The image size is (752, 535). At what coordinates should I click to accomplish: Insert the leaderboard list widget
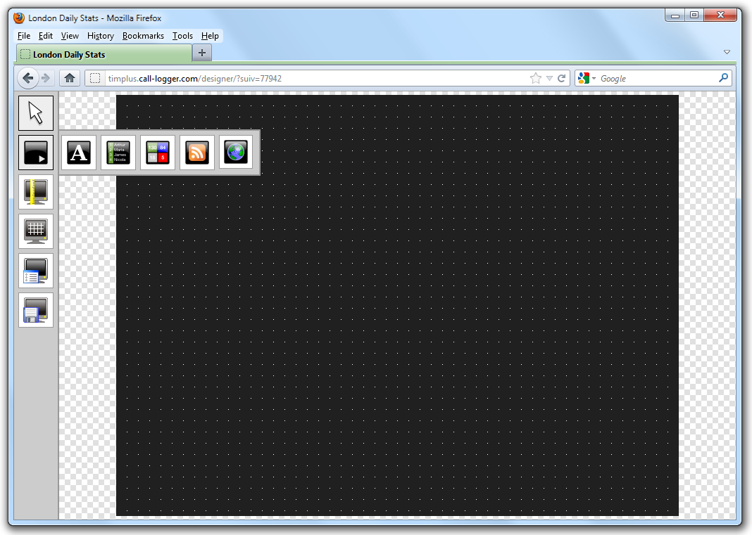click(118, 153)
